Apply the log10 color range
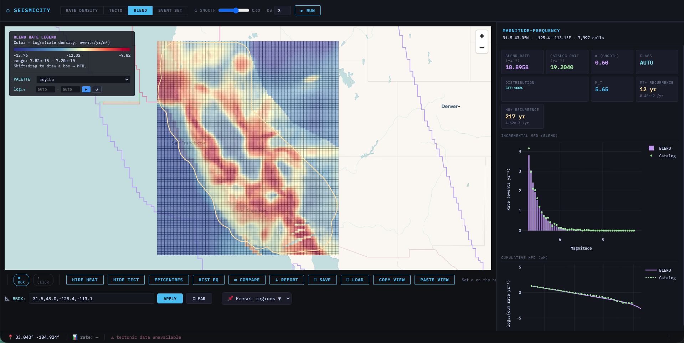This screenshot has height=343, width=684. [86, 89]
